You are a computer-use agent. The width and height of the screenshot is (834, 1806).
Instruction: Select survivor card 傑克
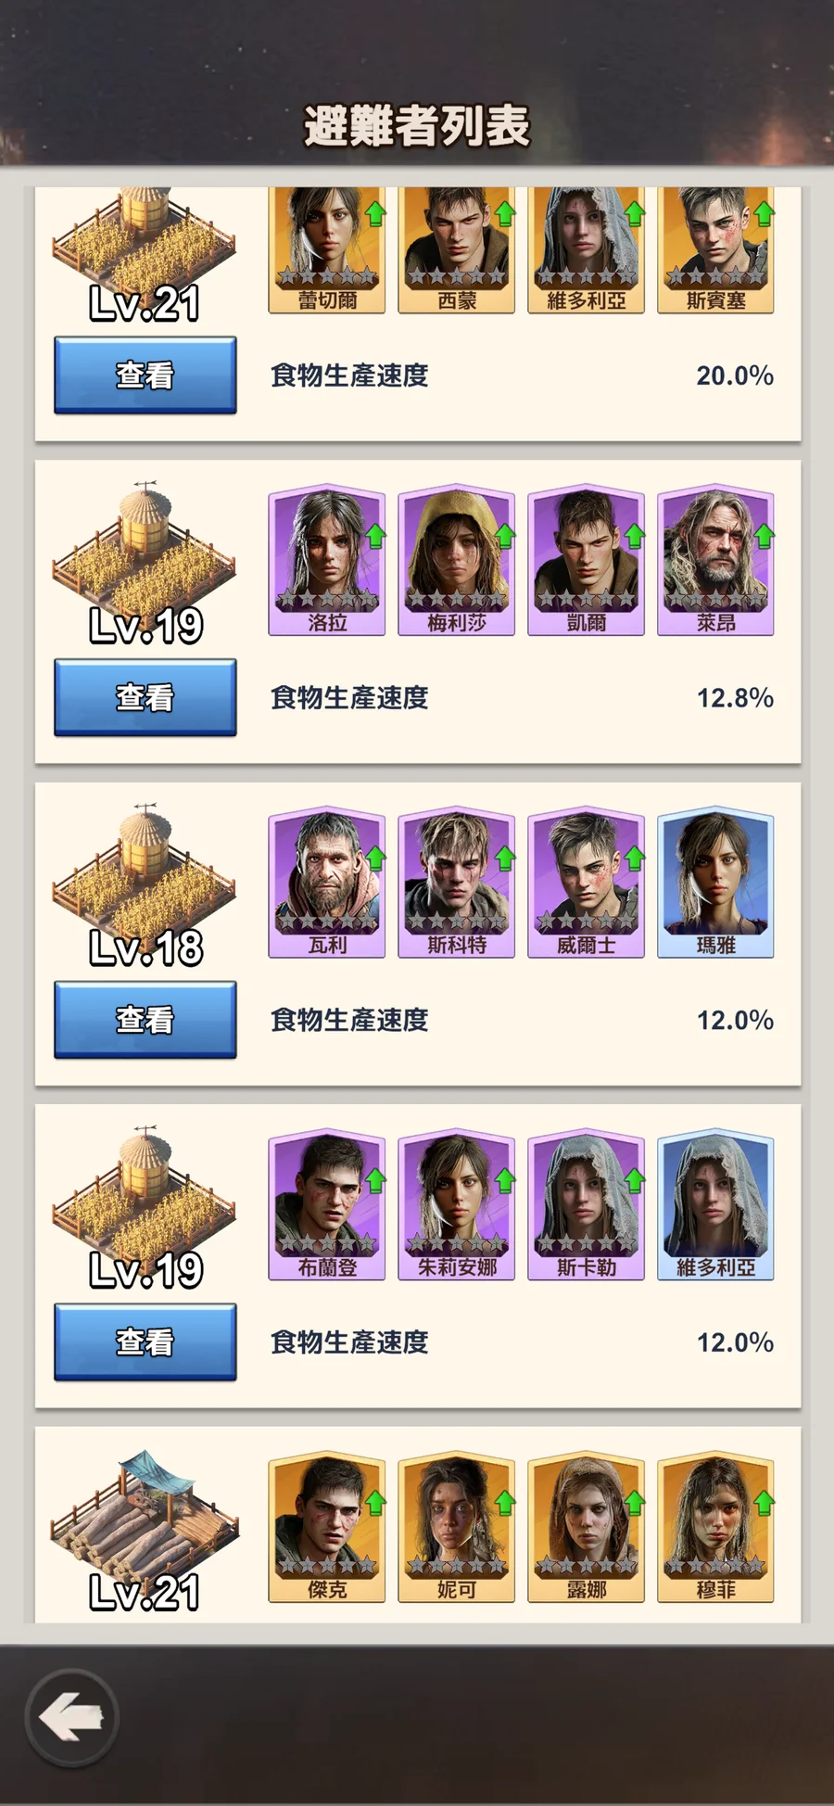pyautogui.click(x=327, y=1527)
